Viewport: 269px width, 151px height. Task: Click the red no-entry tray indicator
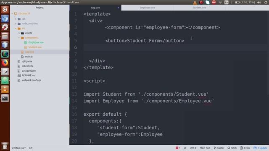click(214, 3)
